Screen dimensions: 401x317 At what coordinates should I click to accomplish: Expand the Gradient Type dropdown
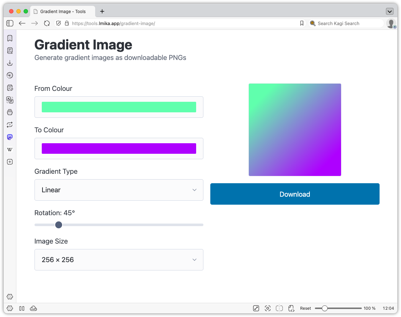coord(119,190)
